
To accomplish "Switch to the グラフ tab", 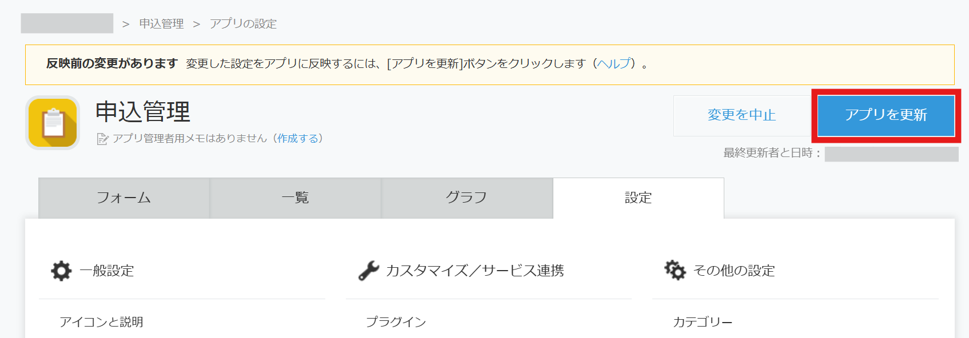I will click(466, 198).
